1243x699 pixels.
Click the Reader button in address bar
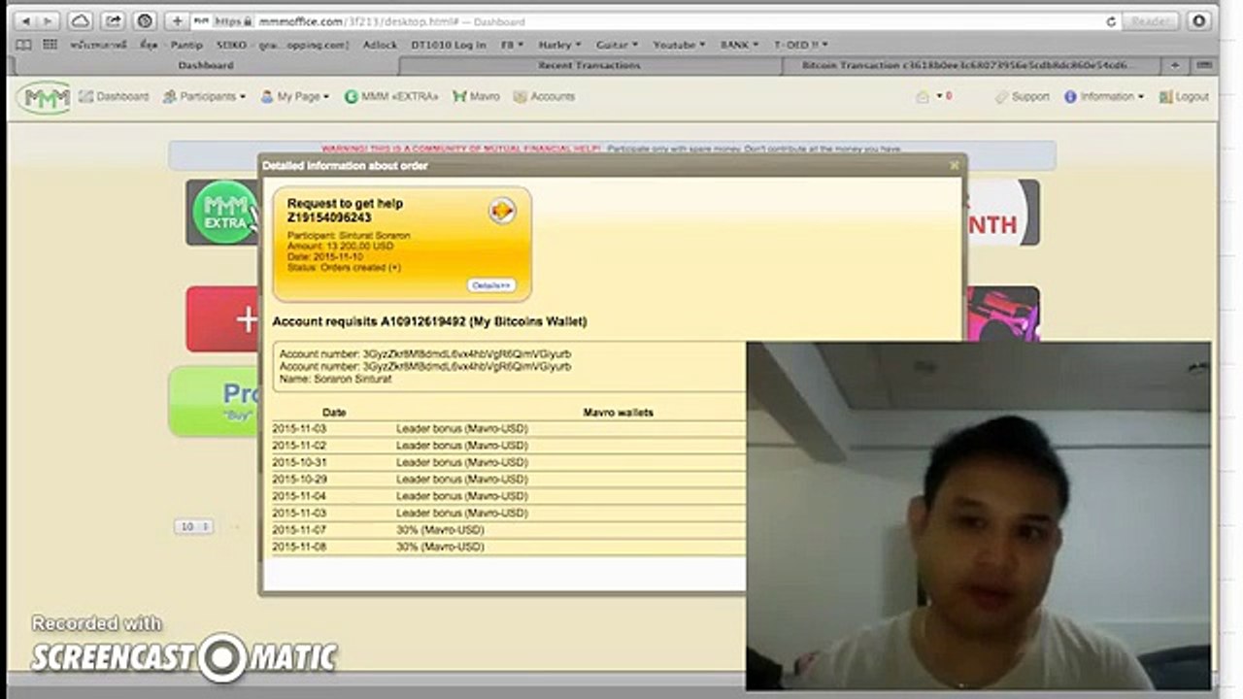[x=1150, y=20]
